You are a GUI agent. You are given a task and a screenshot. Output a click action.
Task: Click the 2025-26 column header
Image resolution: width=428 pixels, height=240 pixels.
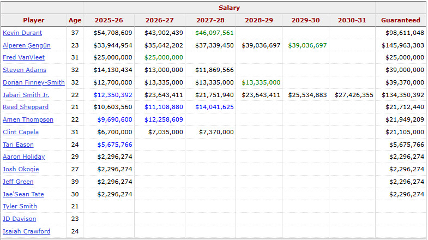point(108,20)
